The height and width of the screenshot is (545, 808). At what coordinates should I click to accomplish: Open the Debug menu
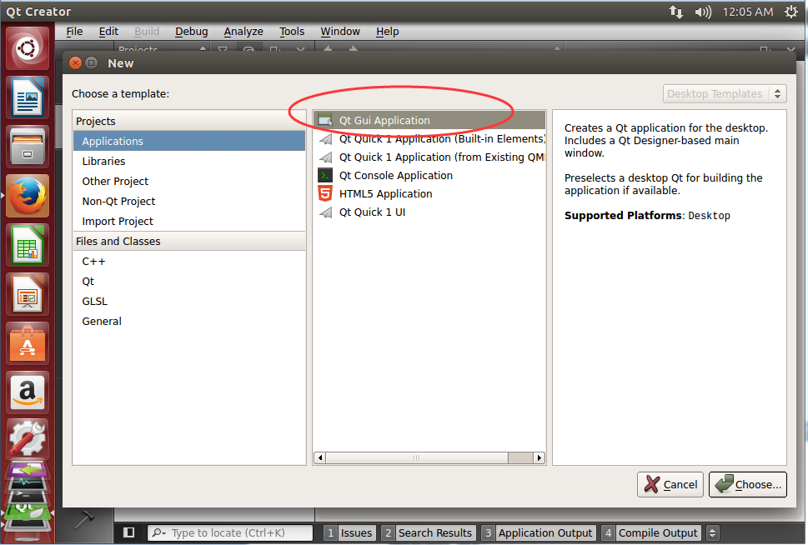(x=191, y=32)
